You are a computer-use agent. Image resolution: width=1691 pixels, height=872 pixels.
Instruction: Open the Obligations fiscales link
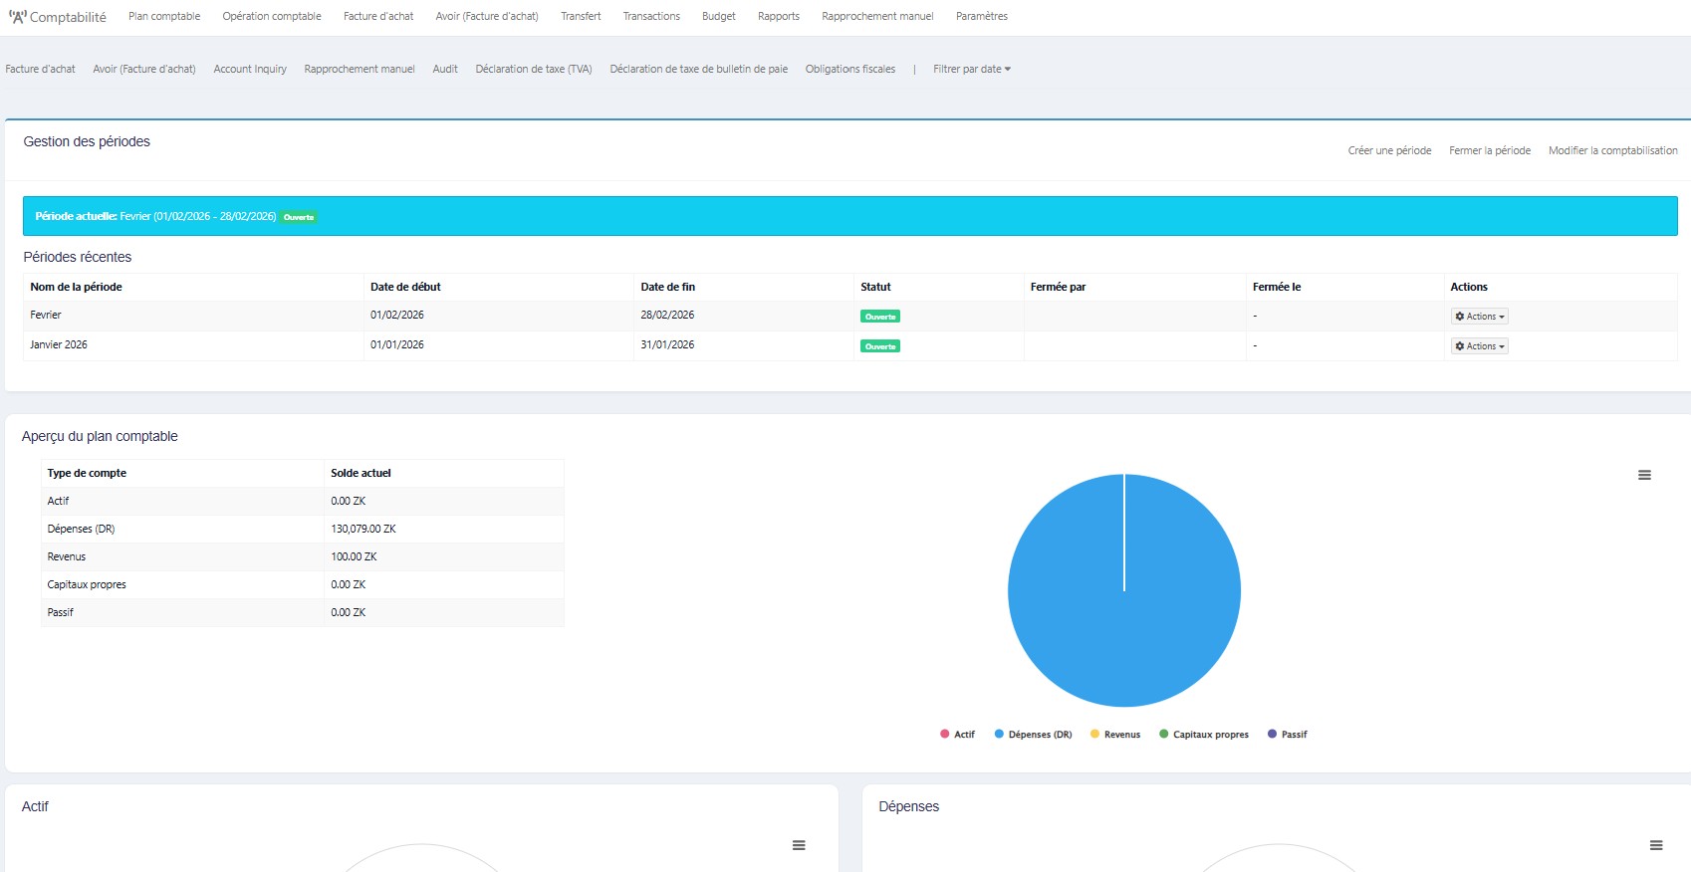coord(850,70)
